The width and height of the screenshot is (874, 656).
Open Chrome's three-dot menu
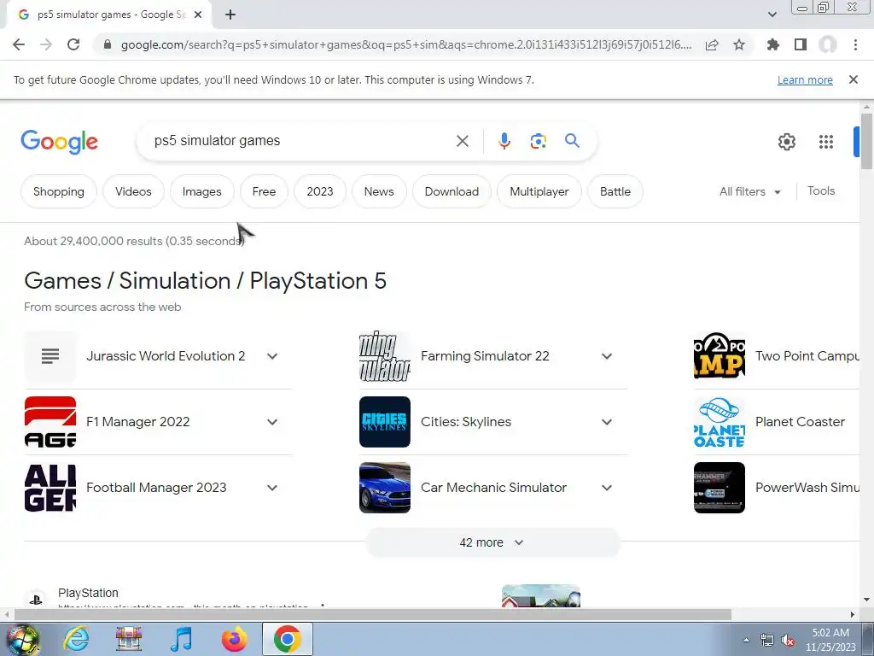point(855,44)
